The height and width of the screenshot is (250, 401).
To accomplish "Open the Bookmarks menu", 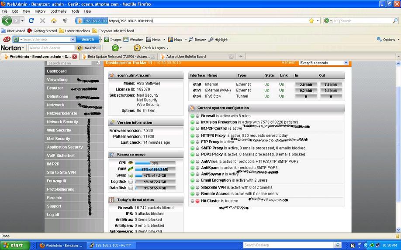I will (x=58, y=11).
